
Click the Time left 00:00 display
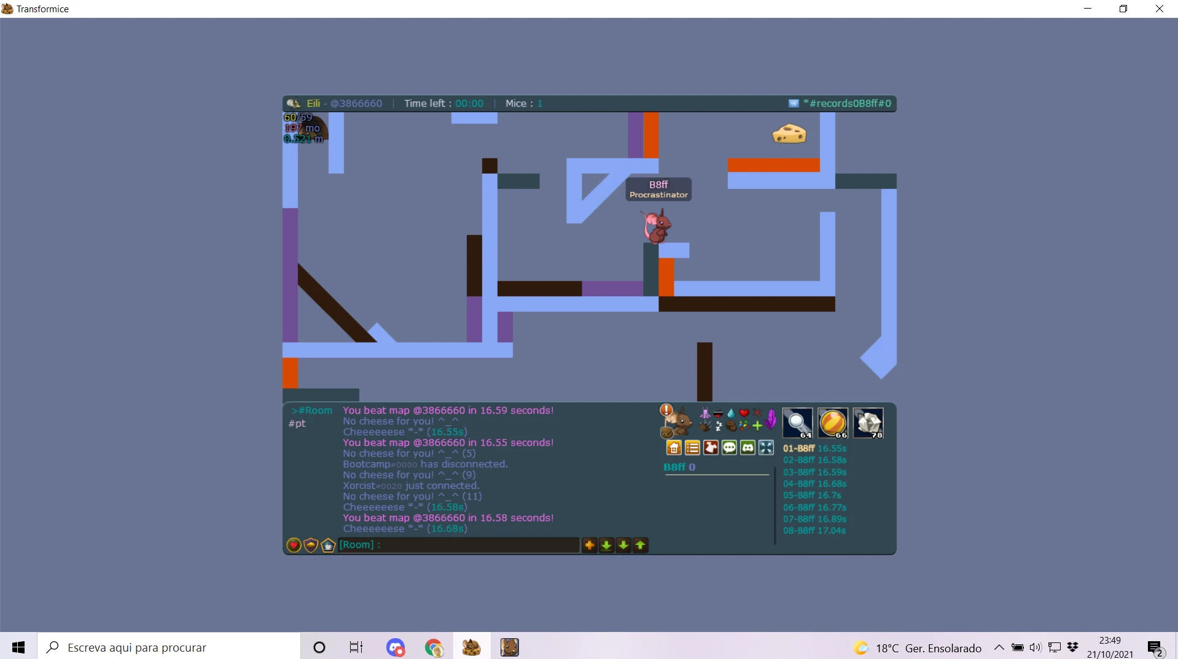[443, 103]
